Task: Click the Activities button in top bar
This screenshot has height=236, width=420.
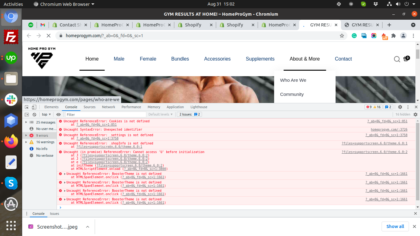Action: [x=13, y=4]
